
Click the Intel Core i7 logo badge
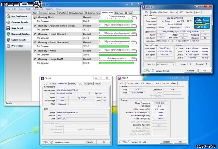point(202,23)
